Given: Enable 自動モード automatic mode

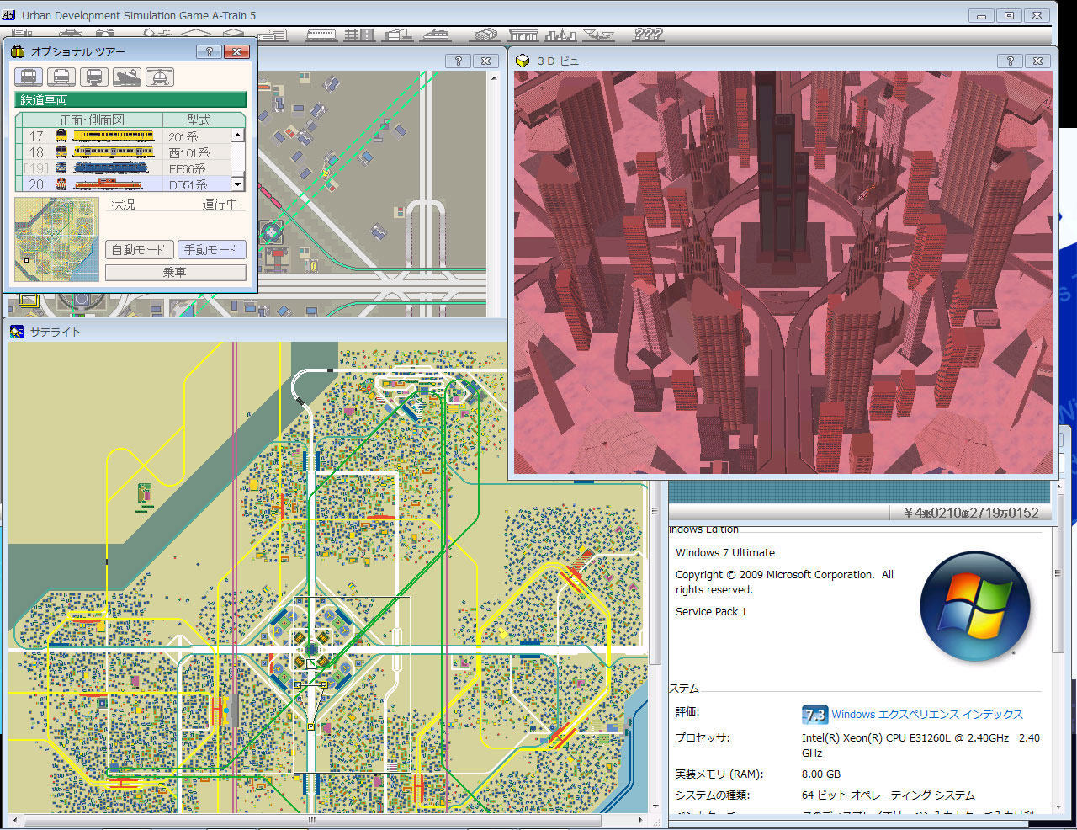Looking at the screenshot, I should (139, 250).
